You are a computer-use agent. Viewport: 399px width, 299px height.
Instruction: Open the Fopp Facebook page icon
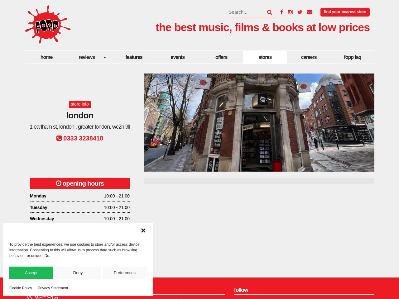(x=281, y=12)
